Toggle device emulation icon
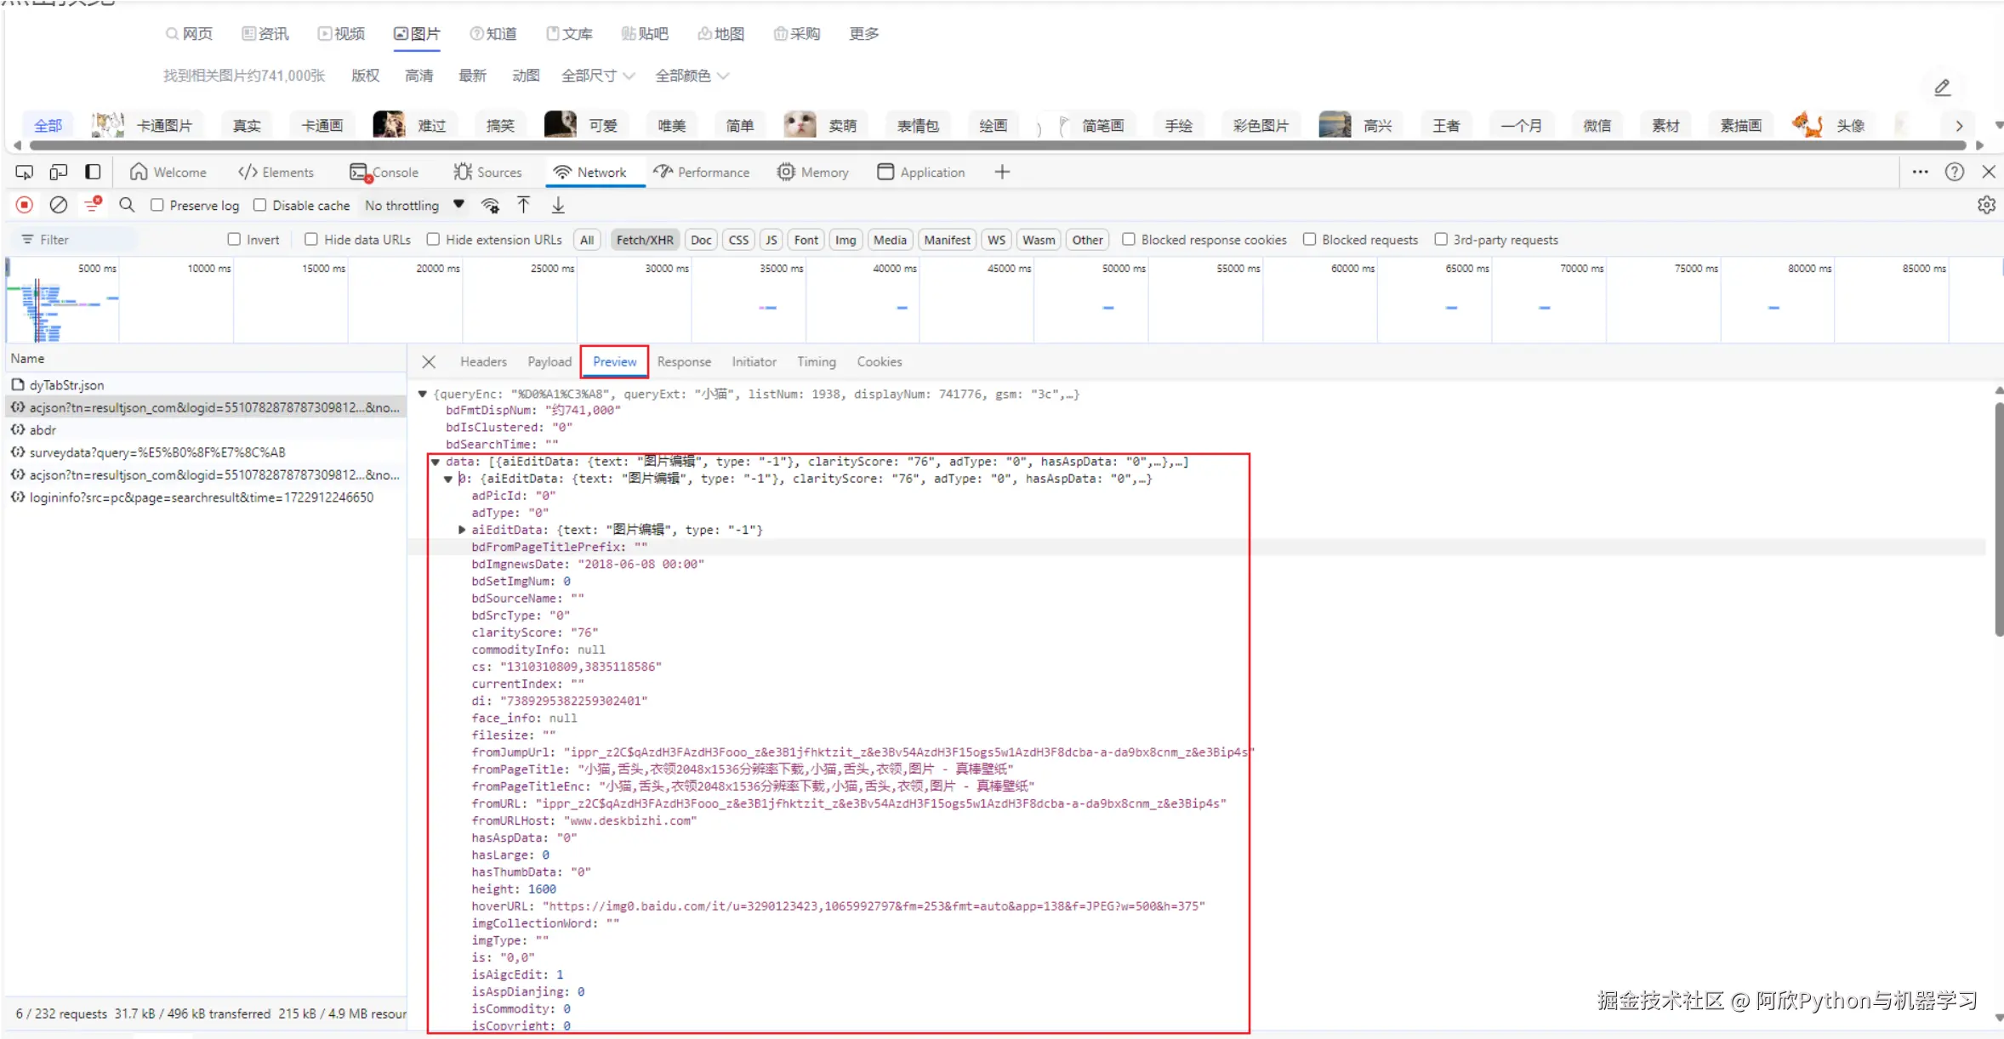This screenshot has height=1039, width=2004. pyautogui.click(x=58, y=172)
